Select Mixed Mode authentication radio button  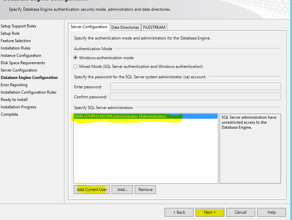(x=75, y=66)
